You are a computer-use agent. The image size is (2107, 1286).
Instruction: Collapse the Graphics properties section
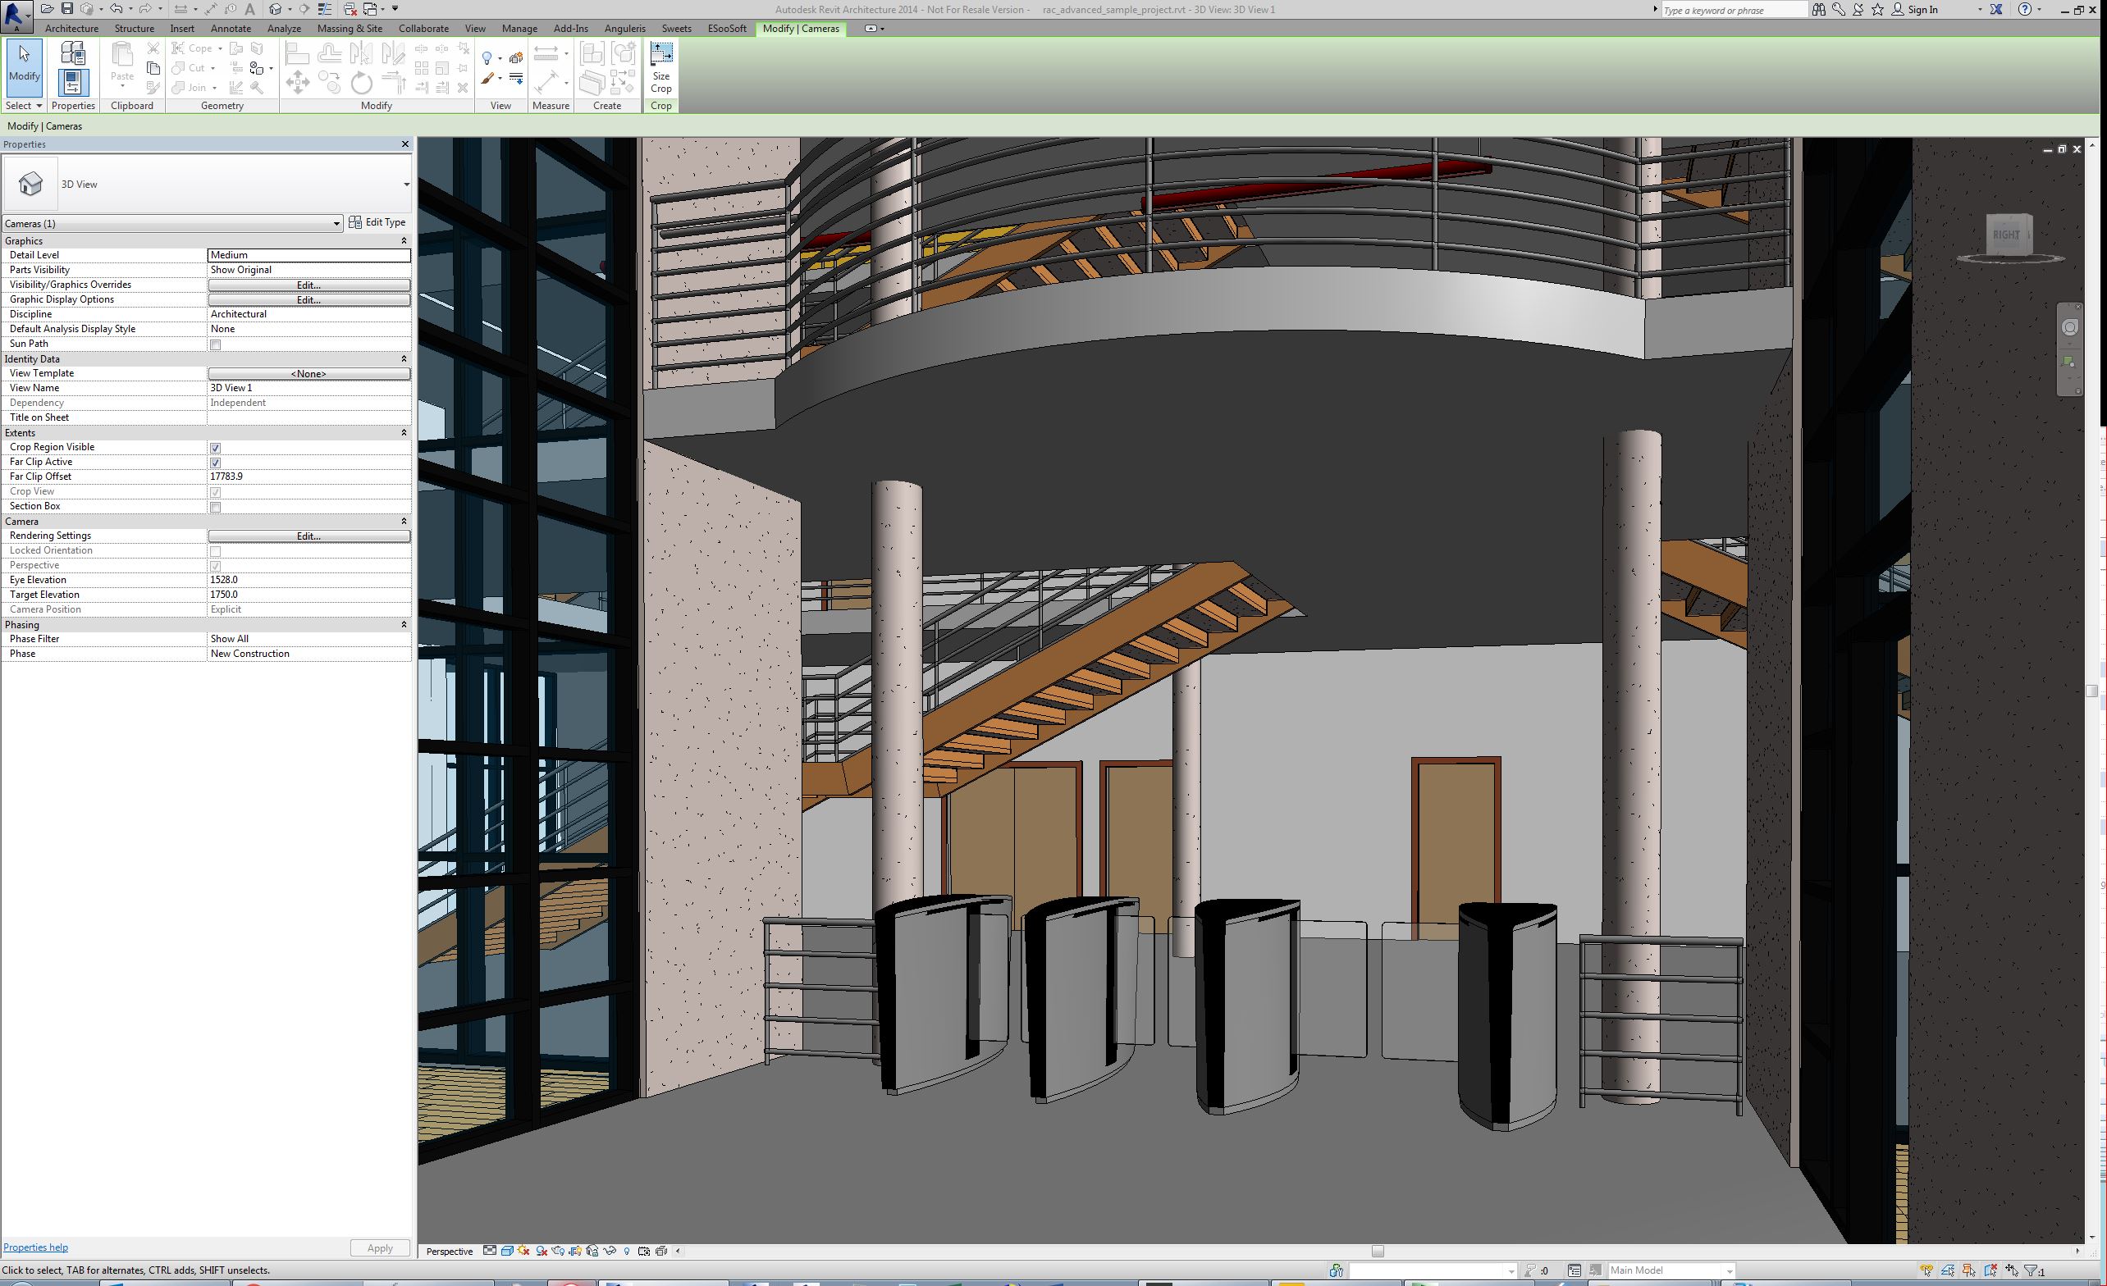click(404, 241)
